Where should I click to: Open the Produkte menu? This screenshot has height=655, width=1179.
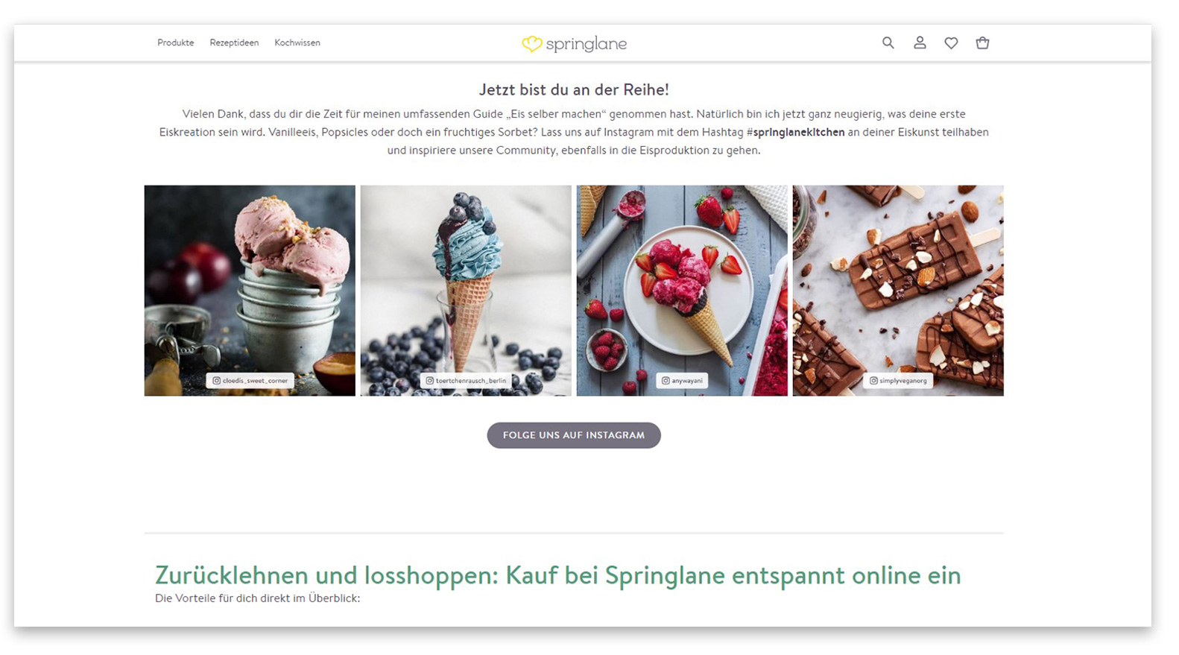click(x=176, y=43)
